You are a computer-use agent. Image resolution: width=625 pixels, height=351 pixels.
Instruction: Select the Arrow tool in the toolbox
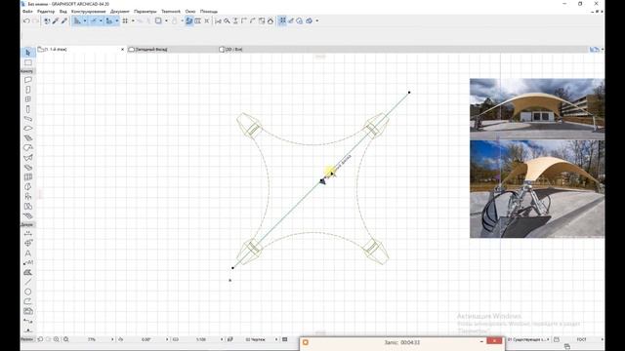pyautogui.click(x=28, y=53)
